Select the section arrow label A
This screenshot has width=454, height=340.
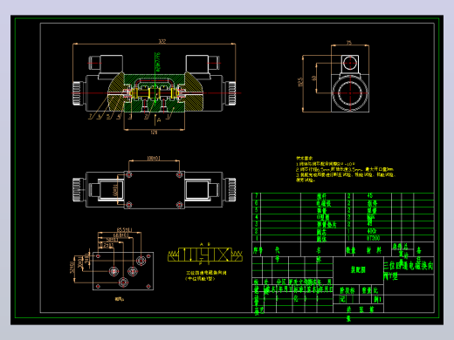click(x=159, y=119)
